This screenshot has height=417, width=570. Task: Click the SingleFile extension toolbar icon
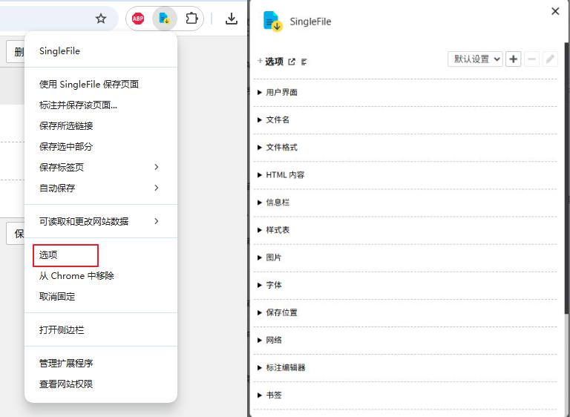pyautogui.click(x=165, y=18)
